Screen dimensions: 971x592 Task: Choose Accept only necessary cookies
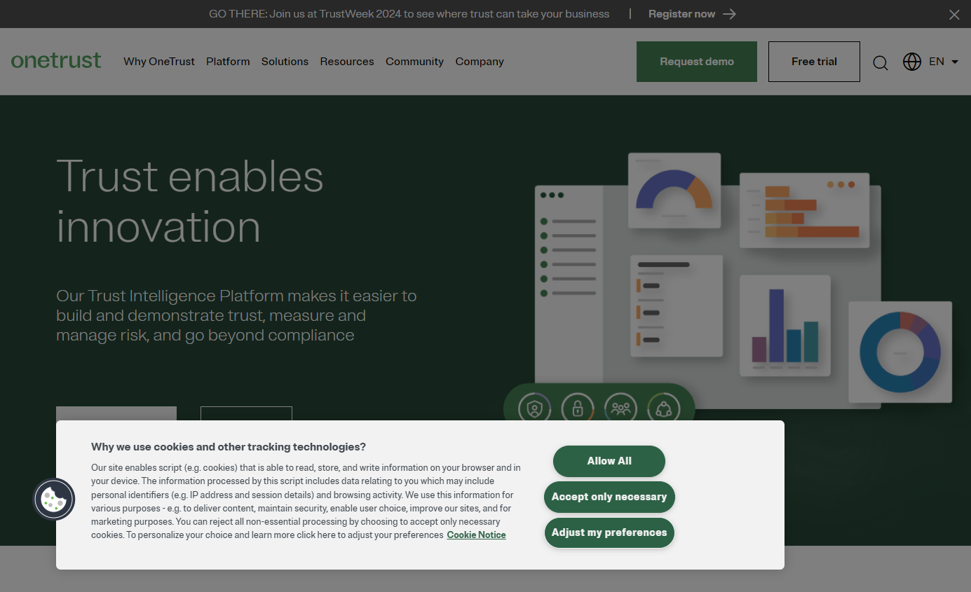(609, 497)
